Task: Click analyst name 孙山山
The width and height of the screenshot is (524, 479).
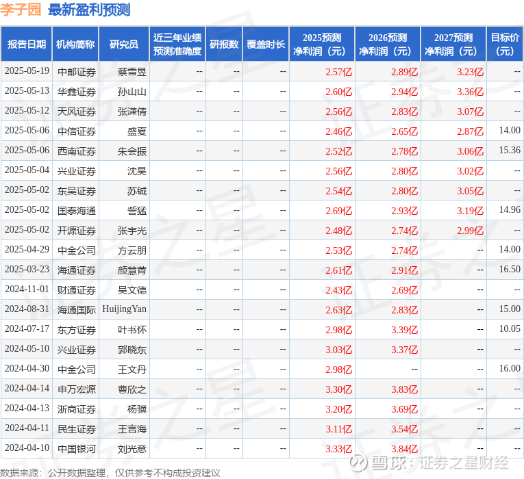Action: [132, 92]
